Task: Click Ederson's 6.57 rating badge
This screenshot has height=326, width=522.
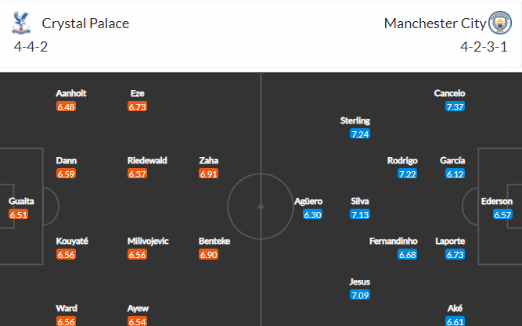Action: [502, 214]
